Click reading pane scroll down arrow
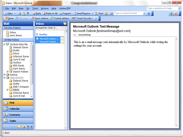Viewport: 183px width, 137px height. tap(176, 125)
